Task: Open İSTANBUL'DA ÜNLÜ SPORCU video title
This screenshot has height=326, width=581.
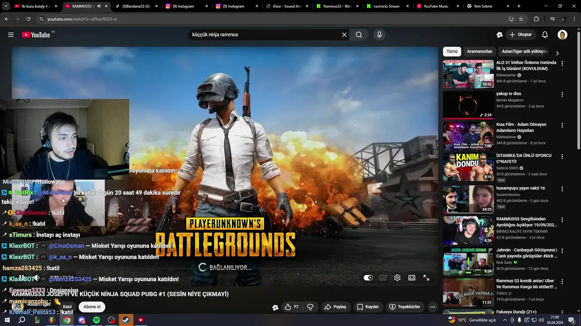Action: pyautogui.click(x=524, y=158)
